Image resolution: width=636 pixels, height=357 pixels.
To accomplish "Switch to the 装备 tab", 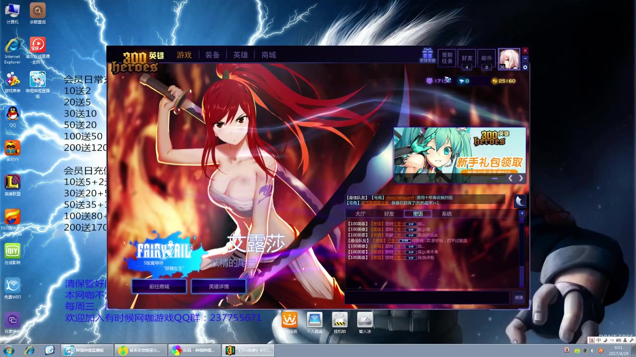I will [x=212, y=55].
